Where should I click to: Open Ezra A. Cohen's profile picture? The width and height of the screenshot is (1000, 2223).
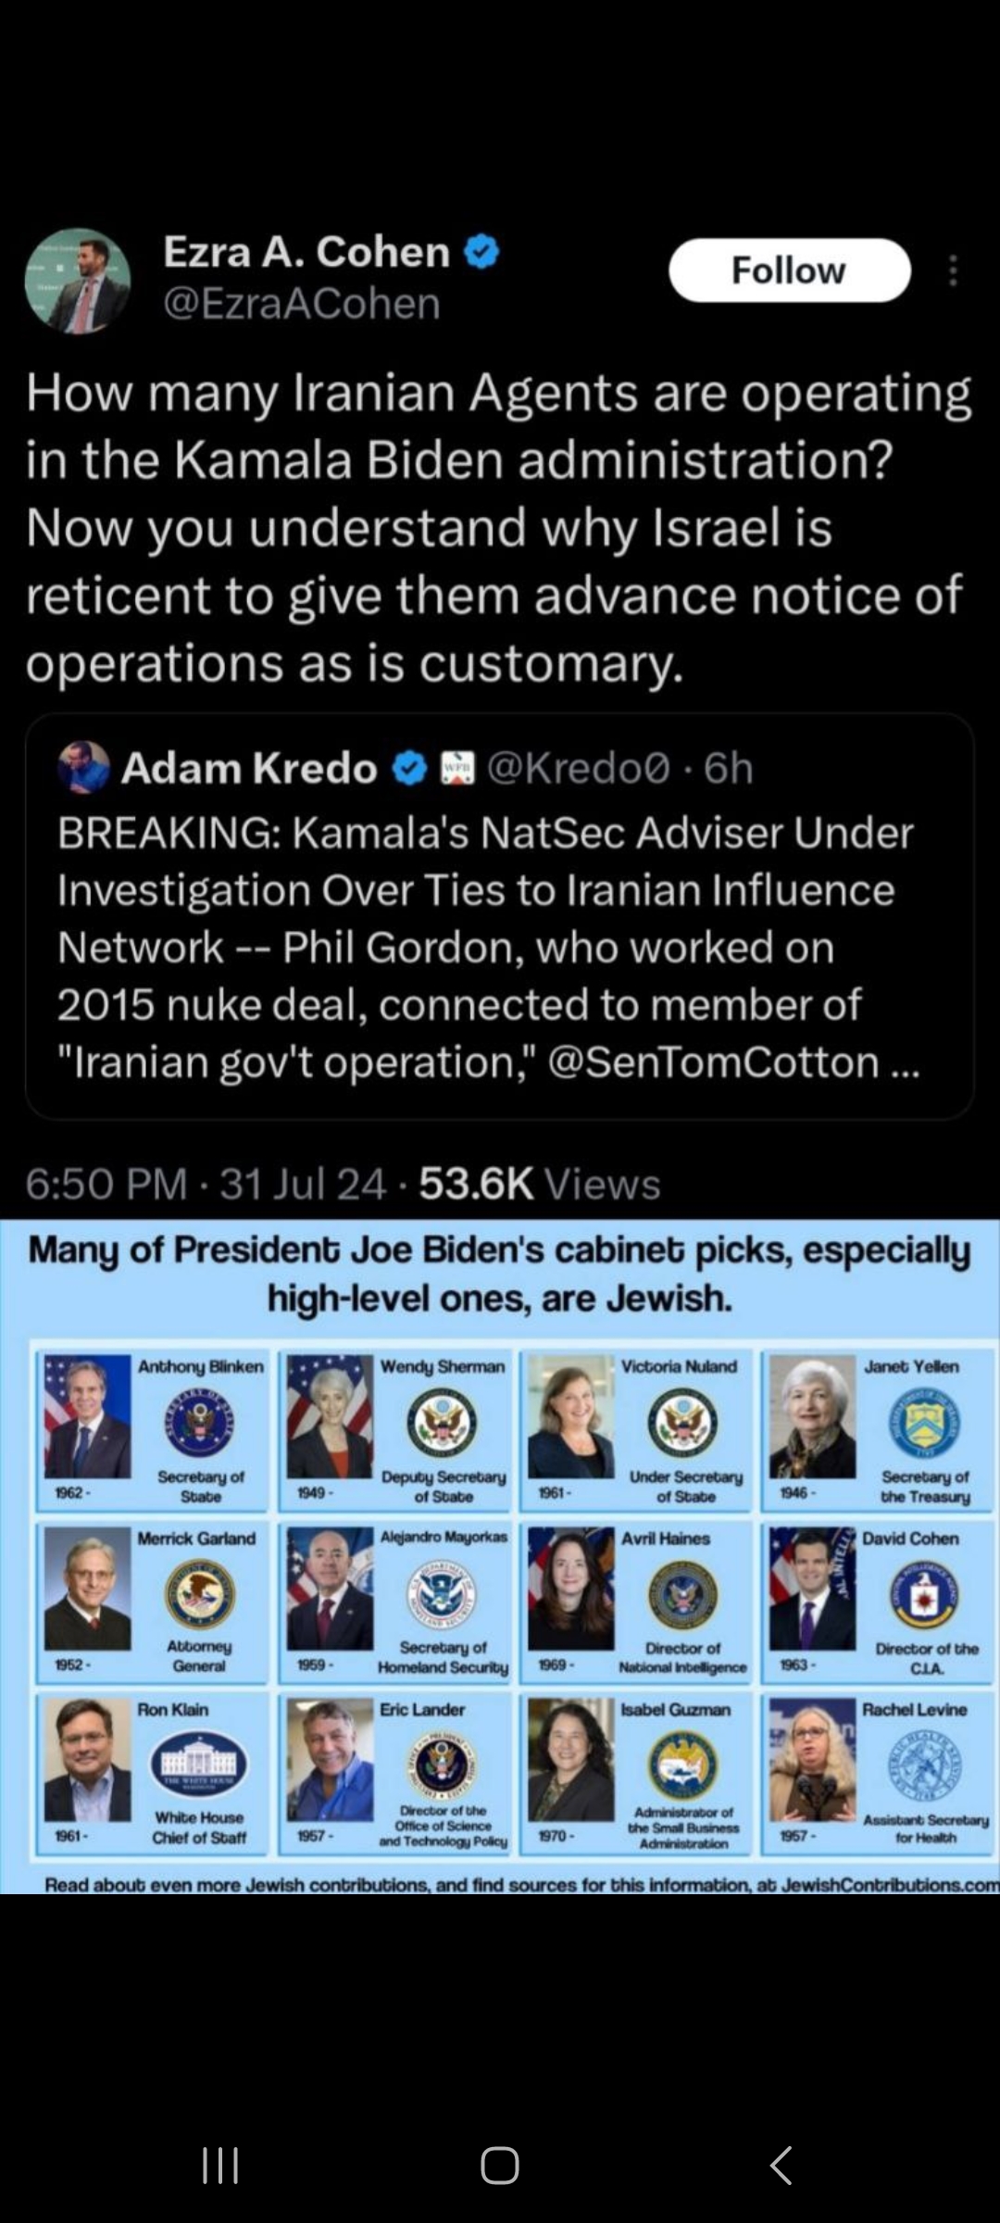coord(78,281)
